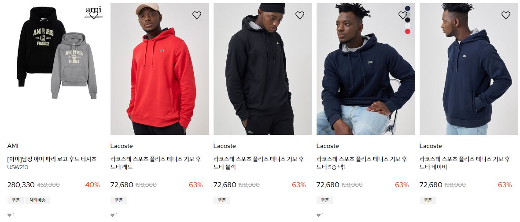Add the AMI hoodie to wishlist
This screenshot has width=520, height=222.
pos(93,15)
